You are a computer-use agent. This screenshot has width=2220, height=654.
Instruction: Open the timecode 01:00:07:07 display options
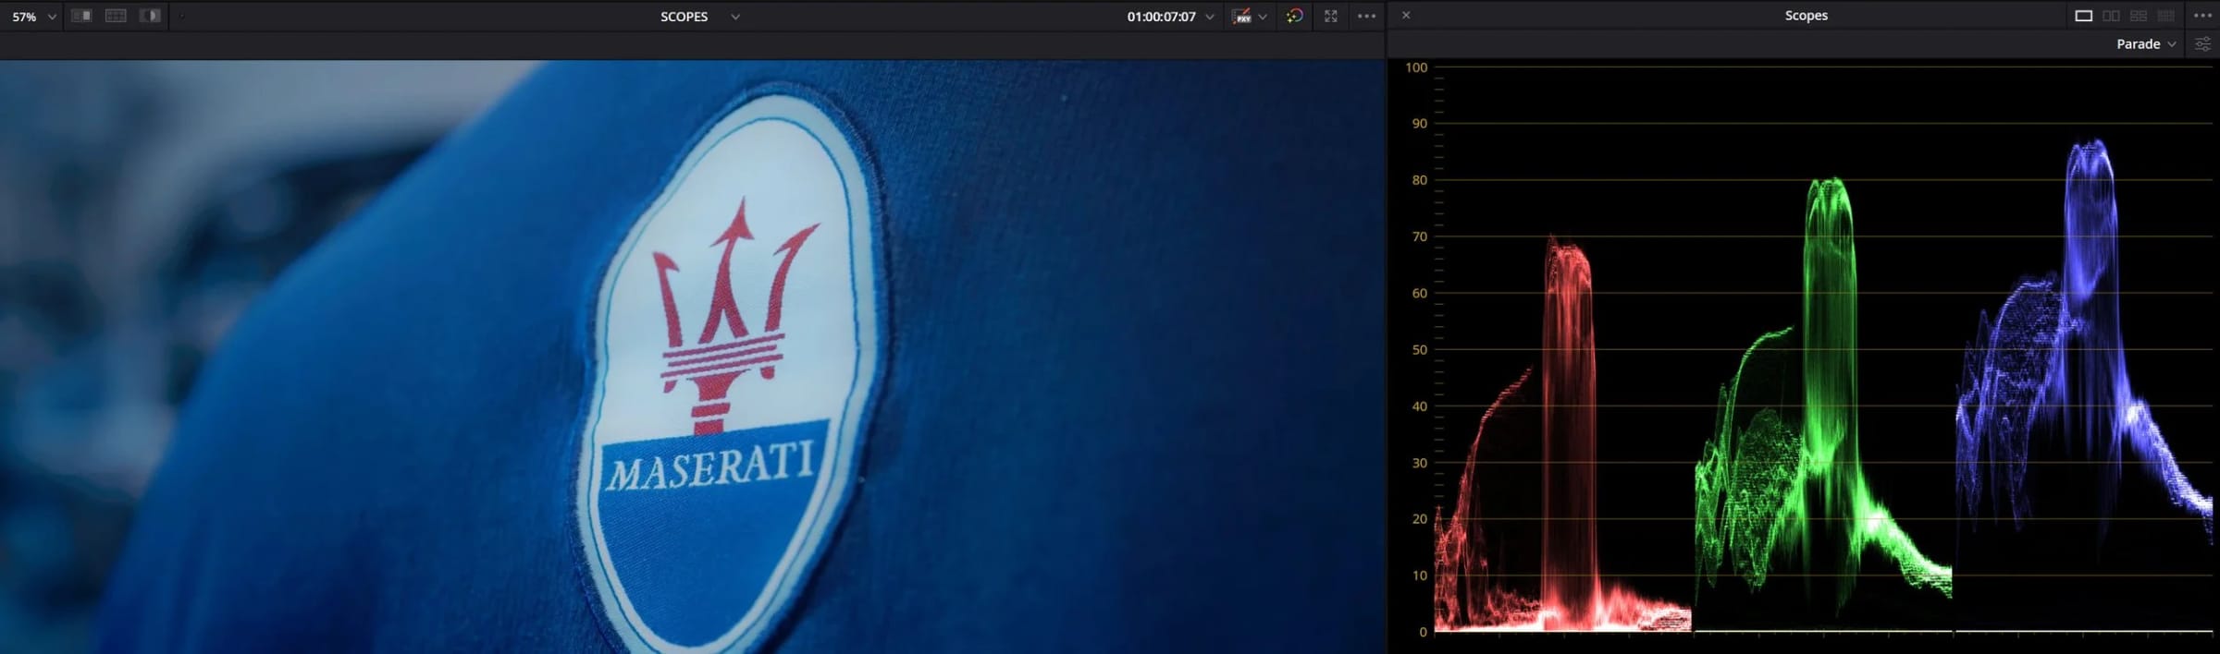click(1170, 17)
